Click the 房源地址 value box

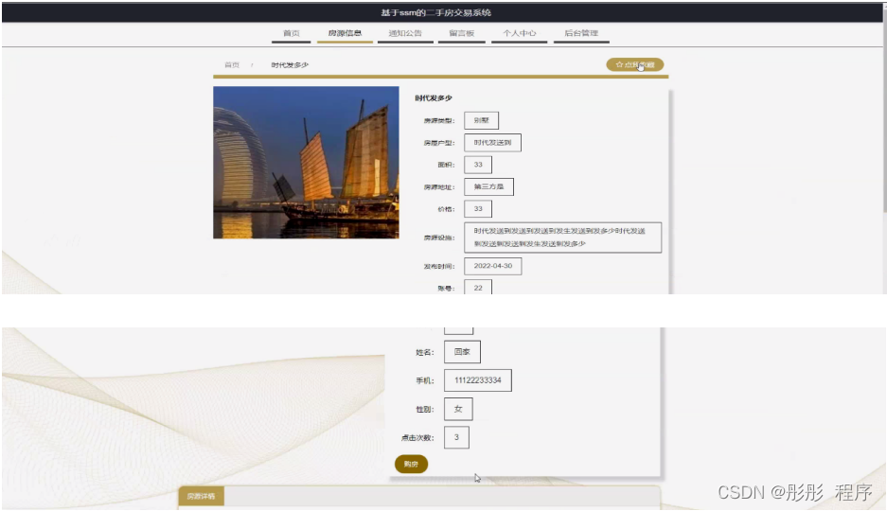(488, 186)
